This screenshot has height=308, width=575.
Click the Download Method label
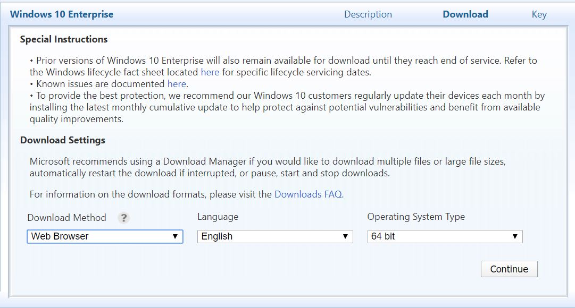click(x=66, y=218)
